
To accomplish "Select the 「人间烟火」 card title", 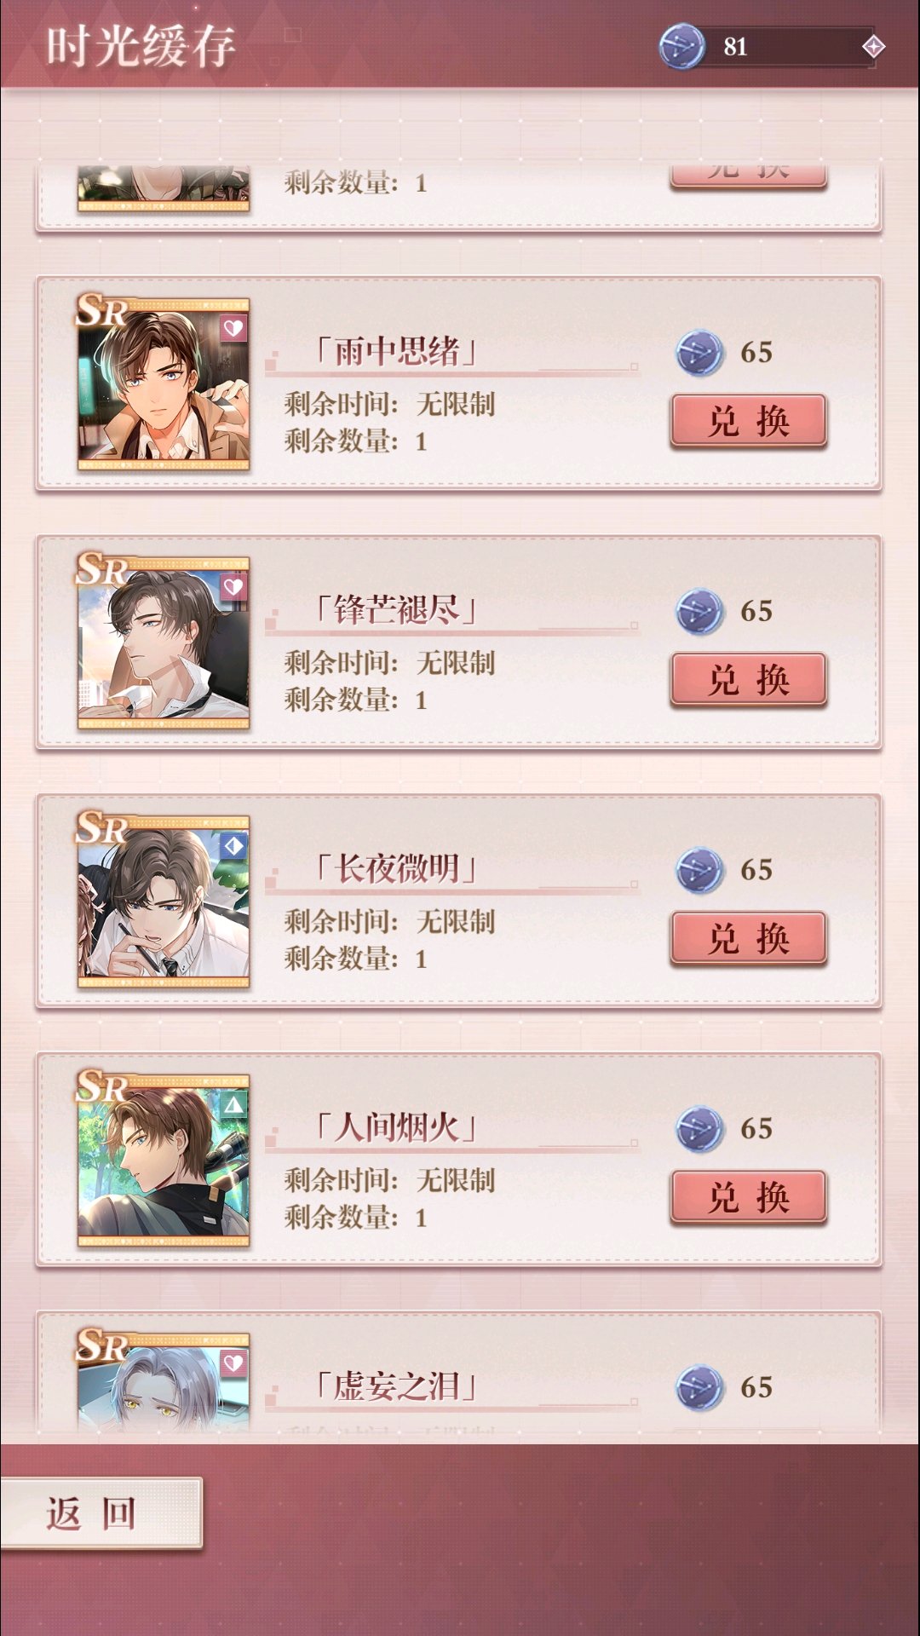I will click(x=396, y=1127).
